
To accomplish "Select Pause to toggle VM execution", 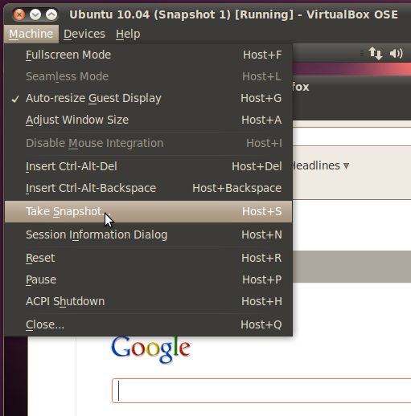I will pos(148,279).
